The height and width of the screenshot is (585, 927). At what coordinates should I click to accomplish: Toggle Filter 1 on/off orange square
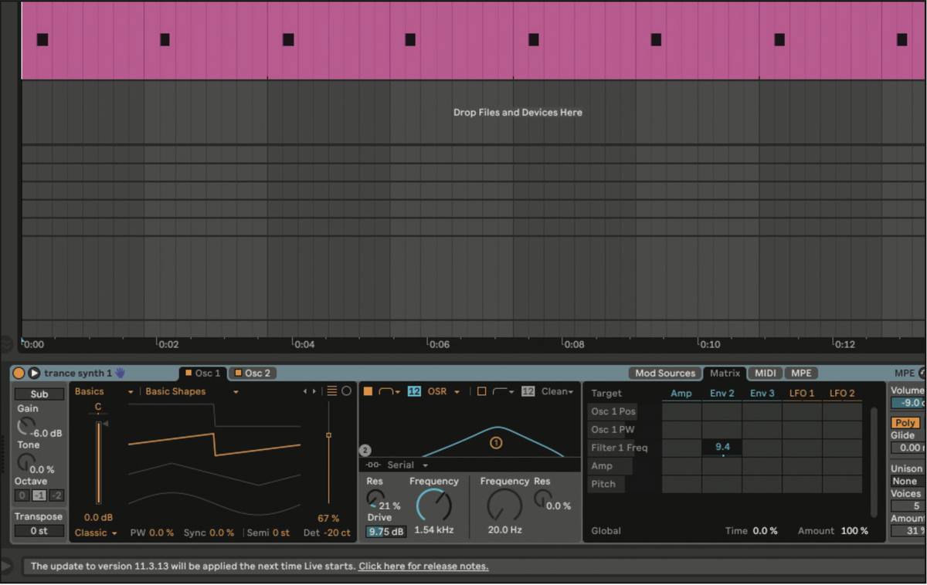click(368, 392)
